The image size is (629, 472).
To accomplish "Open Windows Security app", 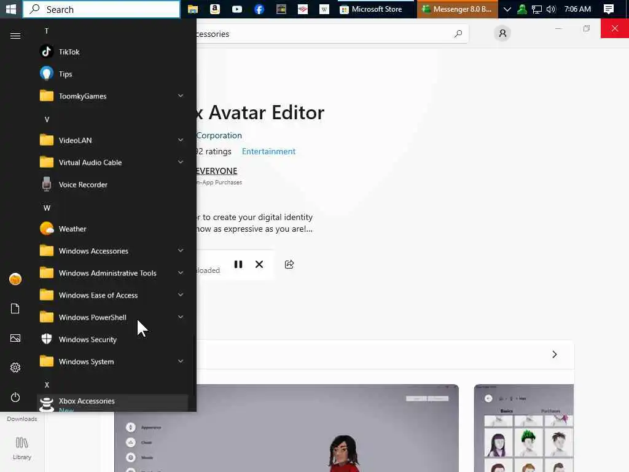I will pos(112,339).
